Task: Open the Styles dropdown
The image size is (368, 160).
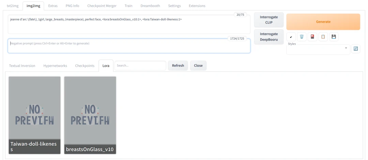Action: point(318,49)
